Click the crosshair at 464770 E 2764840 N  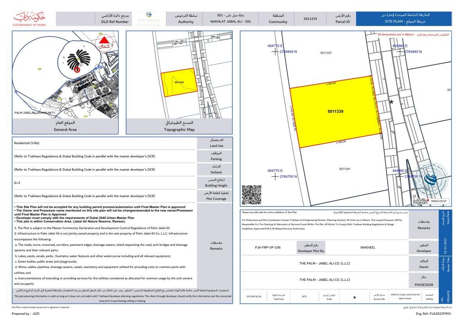coord(276,51)
